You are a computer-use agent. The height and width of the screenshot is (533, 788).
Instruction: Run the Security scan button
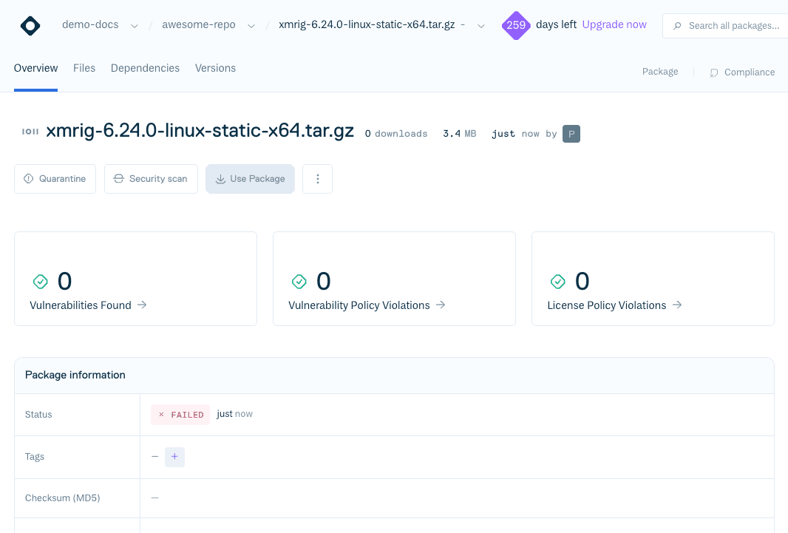pos(151,179)
